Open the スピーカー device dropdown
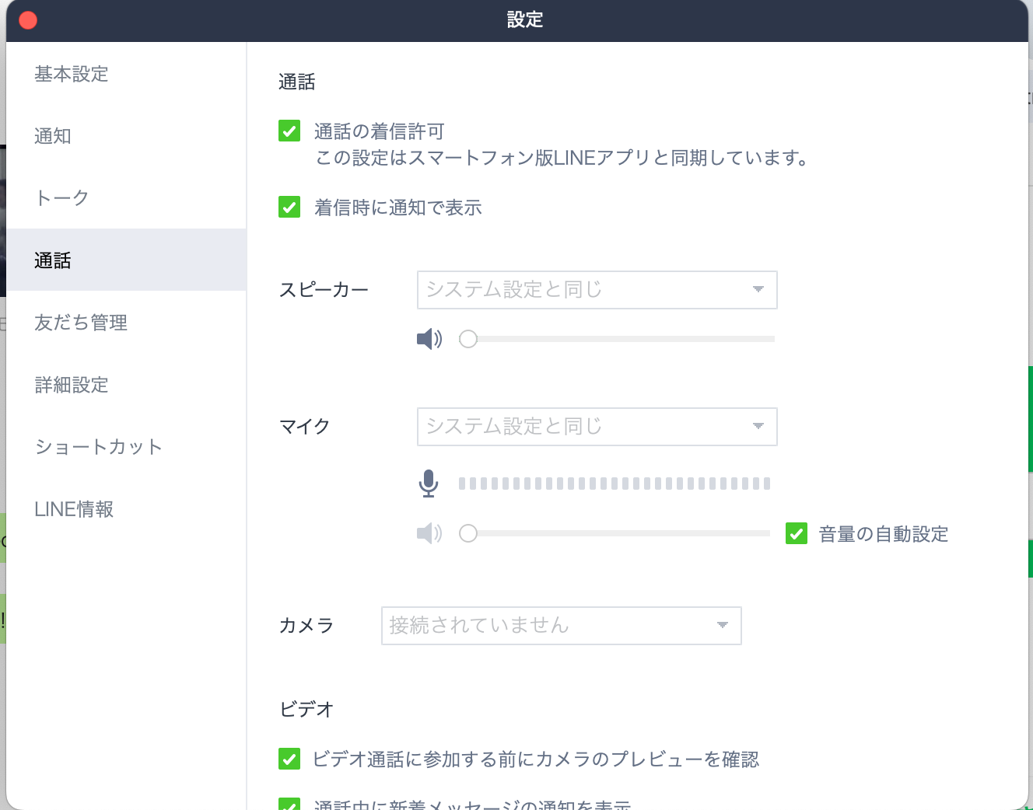The image size is (1033, 810). [597, 290]
